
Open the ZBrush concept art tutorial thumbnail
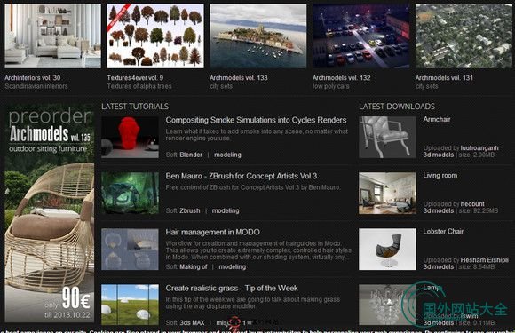[x=130, y=193]
